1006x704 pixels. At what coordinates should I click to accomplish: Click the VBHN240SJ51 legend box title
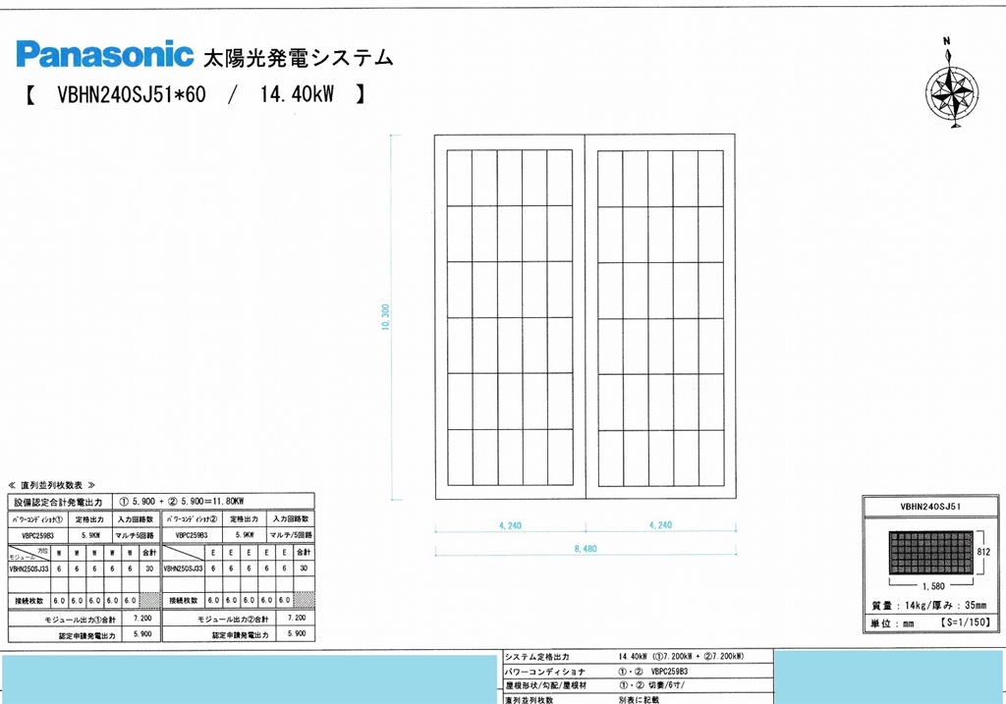[930, 507]
